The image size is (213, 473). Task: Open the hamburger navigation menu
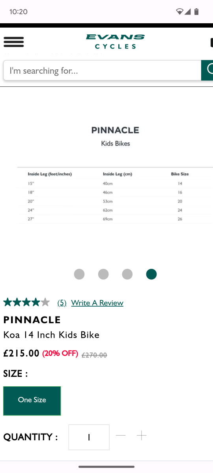pos(14,42)
